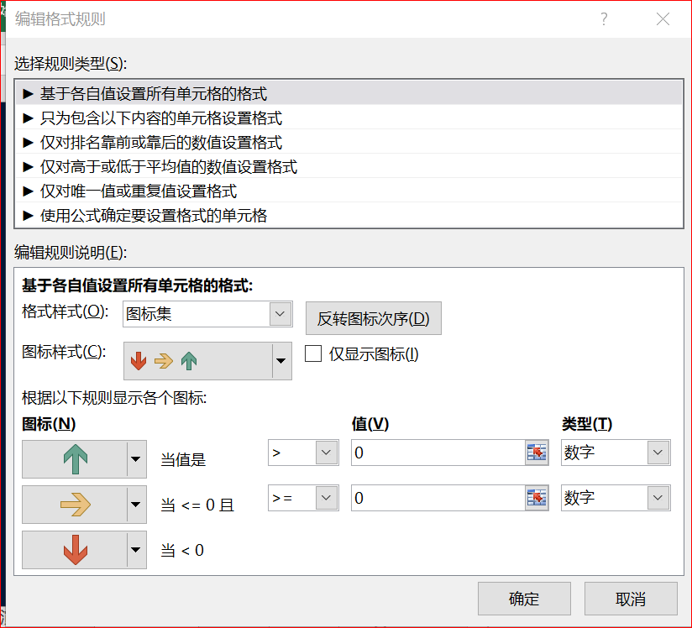This screenshot has width=692, height=628.
Task: Click range selector icon in first value field
Action: coord(537,453)
